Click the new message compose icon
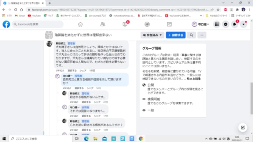The height and width of the screenshot is (142, 253). pyautogui.click(x=243, y=127)
